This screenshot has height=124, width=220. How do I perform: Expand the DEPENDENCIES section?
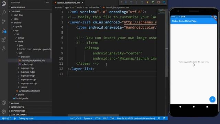30,111
